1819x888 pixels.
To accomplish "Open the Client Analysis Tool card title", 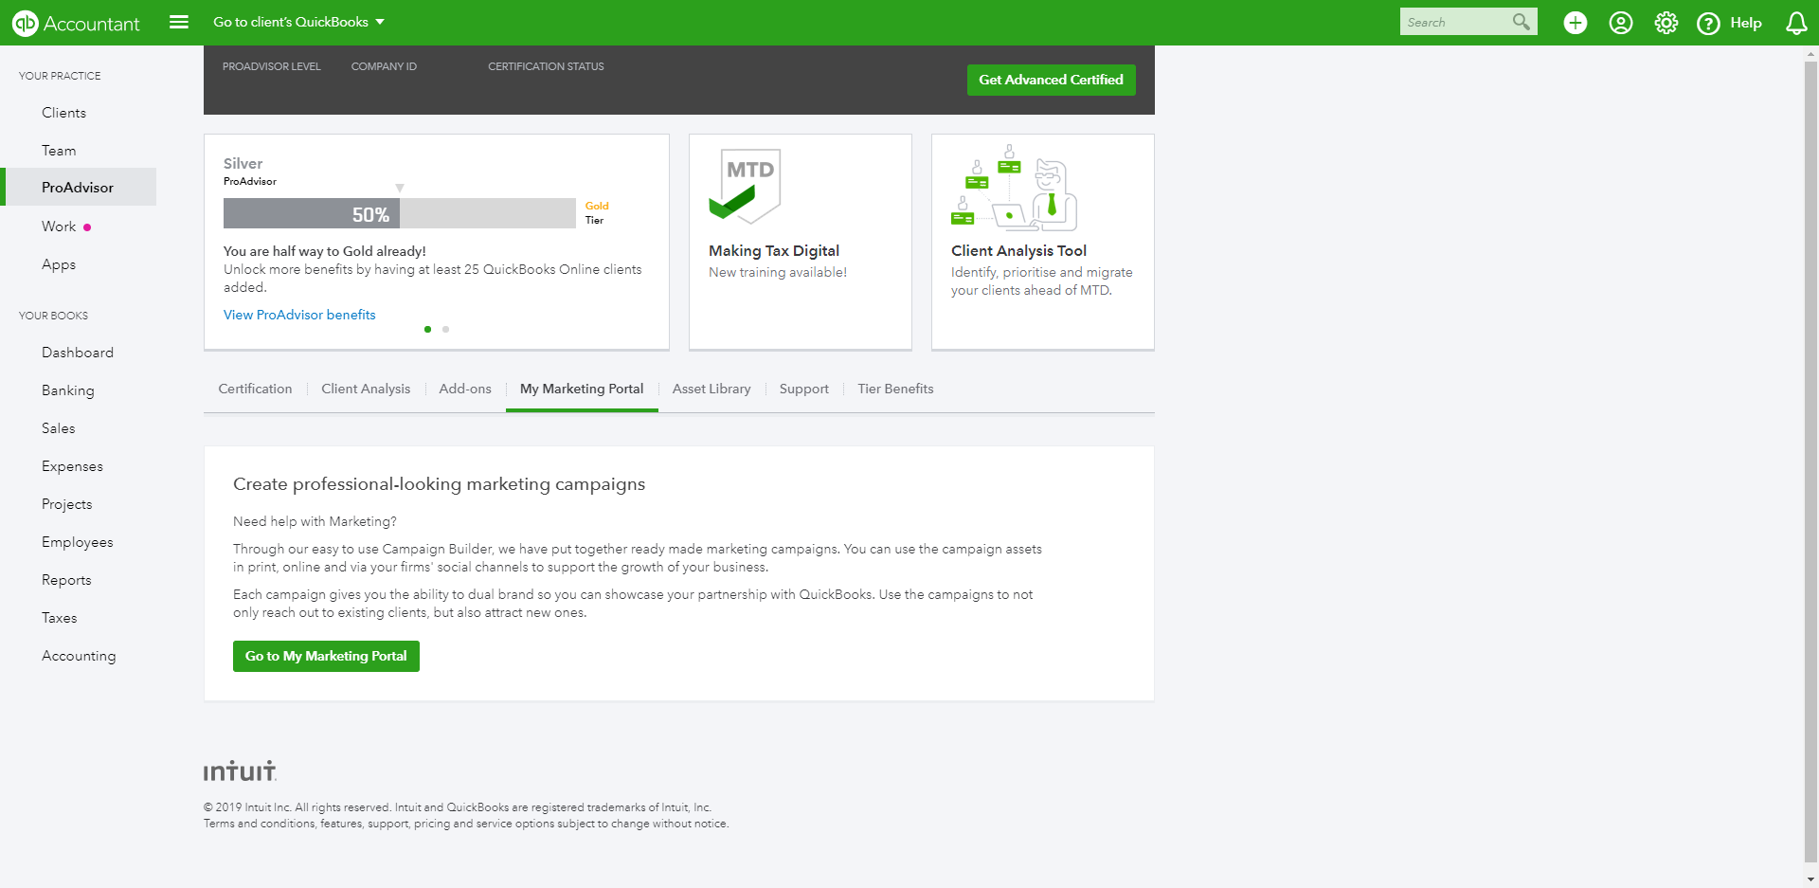I will (1018, 250).
